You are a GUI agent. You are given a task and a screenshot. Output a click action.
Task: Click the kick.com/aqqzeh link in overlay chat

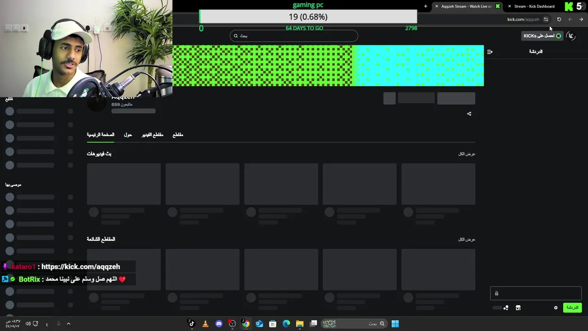[80, 267]
